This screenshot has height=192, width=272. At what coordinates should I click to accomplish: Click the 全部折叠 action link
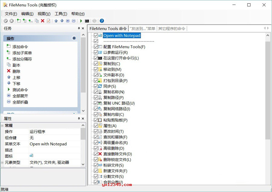click(20, 102)
